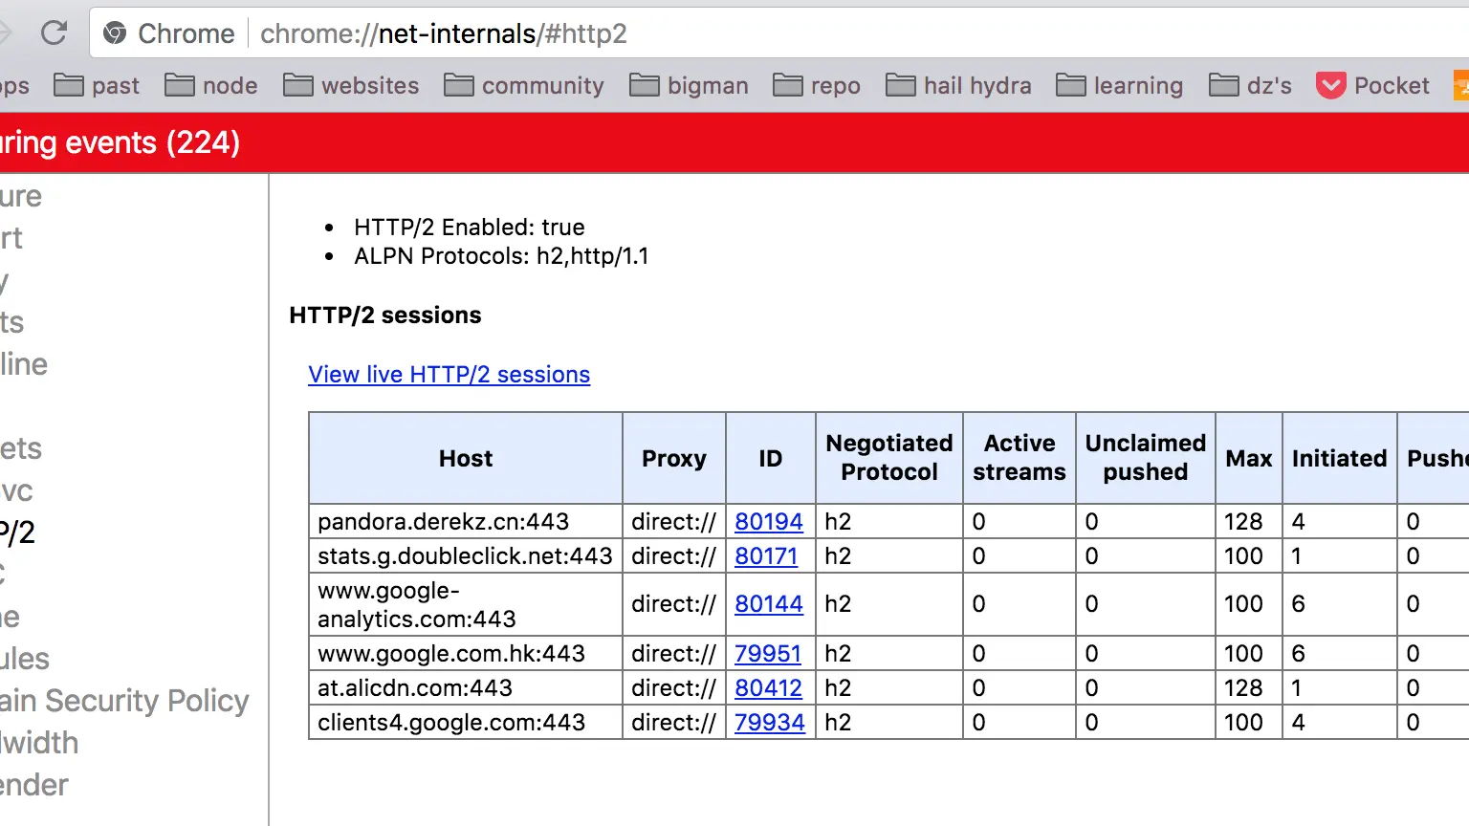
Task: Open session ID 80412 link
Action: (769, 688)
